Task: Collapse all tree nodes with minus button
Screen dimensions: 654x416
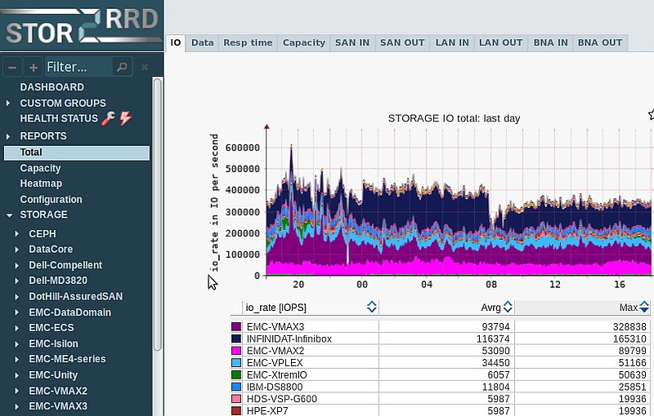Action: point(13,67)
